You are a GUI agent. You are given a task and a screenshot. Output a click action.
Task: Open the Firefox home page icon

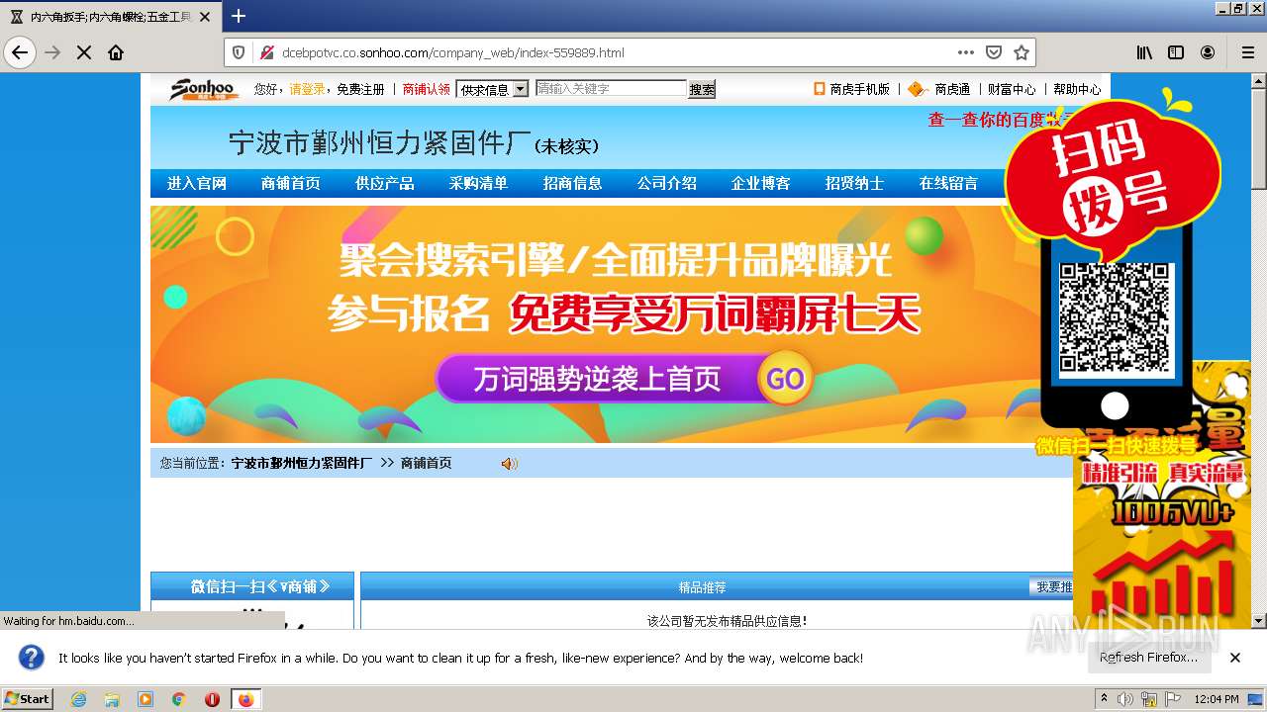[116, 52]
